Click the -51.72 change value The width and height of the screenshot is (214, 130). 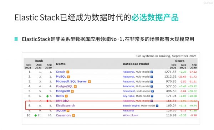click(193, 77)
